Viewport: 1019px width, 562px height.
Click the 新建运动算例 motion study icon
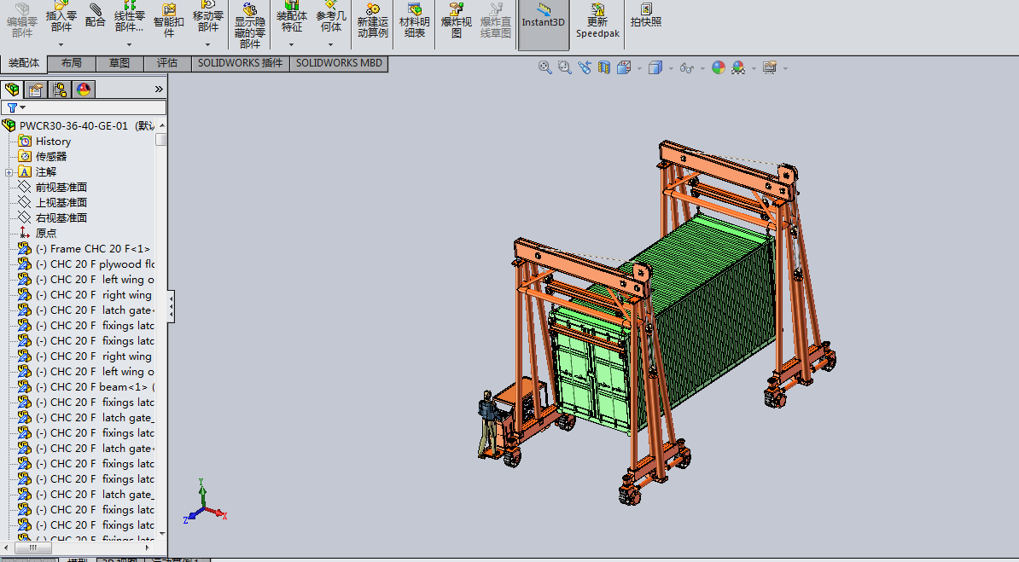pyautogui.click(x=372, y=20)
